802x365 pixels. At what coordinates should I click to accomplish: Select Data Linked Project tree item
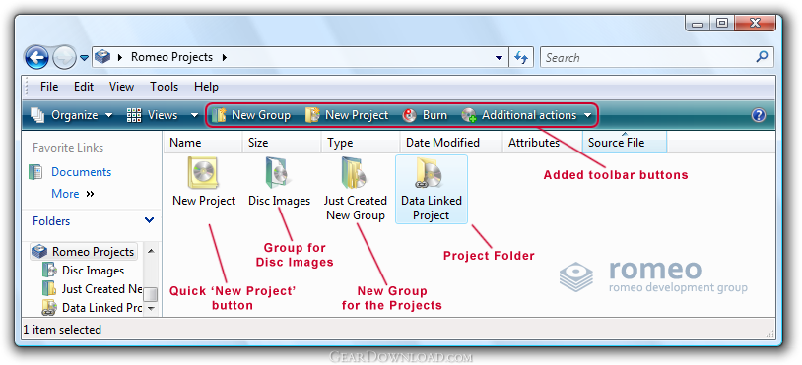click(101, 308)
